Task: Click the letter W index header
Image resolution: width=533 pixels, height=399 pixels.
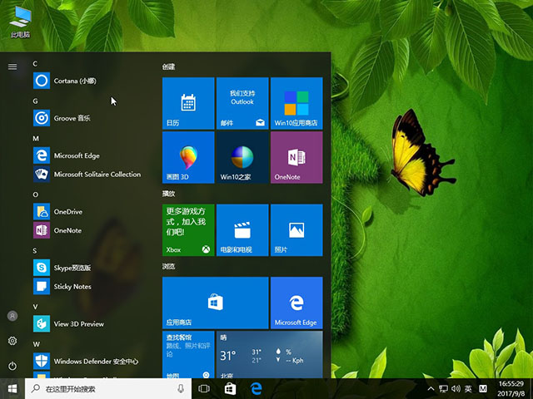Action: point(37,344)
